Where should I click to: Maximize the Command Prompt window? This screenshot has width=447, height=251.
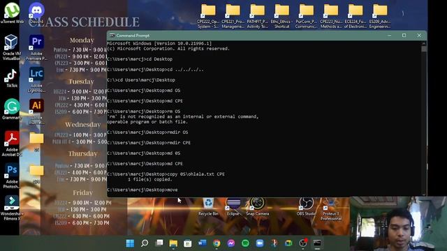point(404,36)
